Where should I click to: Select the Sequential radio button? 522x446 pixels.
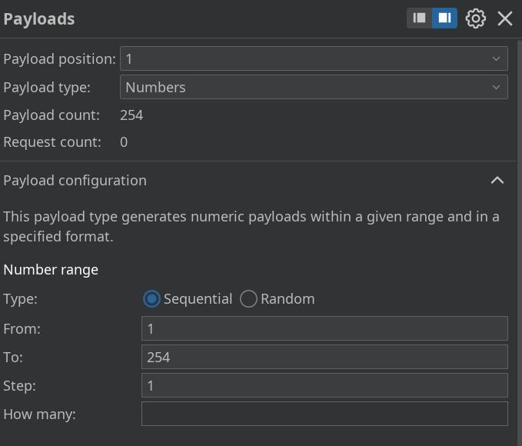click(151, 298)
